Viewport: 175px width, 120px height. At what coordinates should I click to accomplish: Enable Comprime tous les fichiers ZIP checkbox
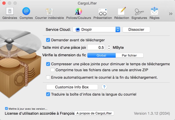(x=52, y=70)
